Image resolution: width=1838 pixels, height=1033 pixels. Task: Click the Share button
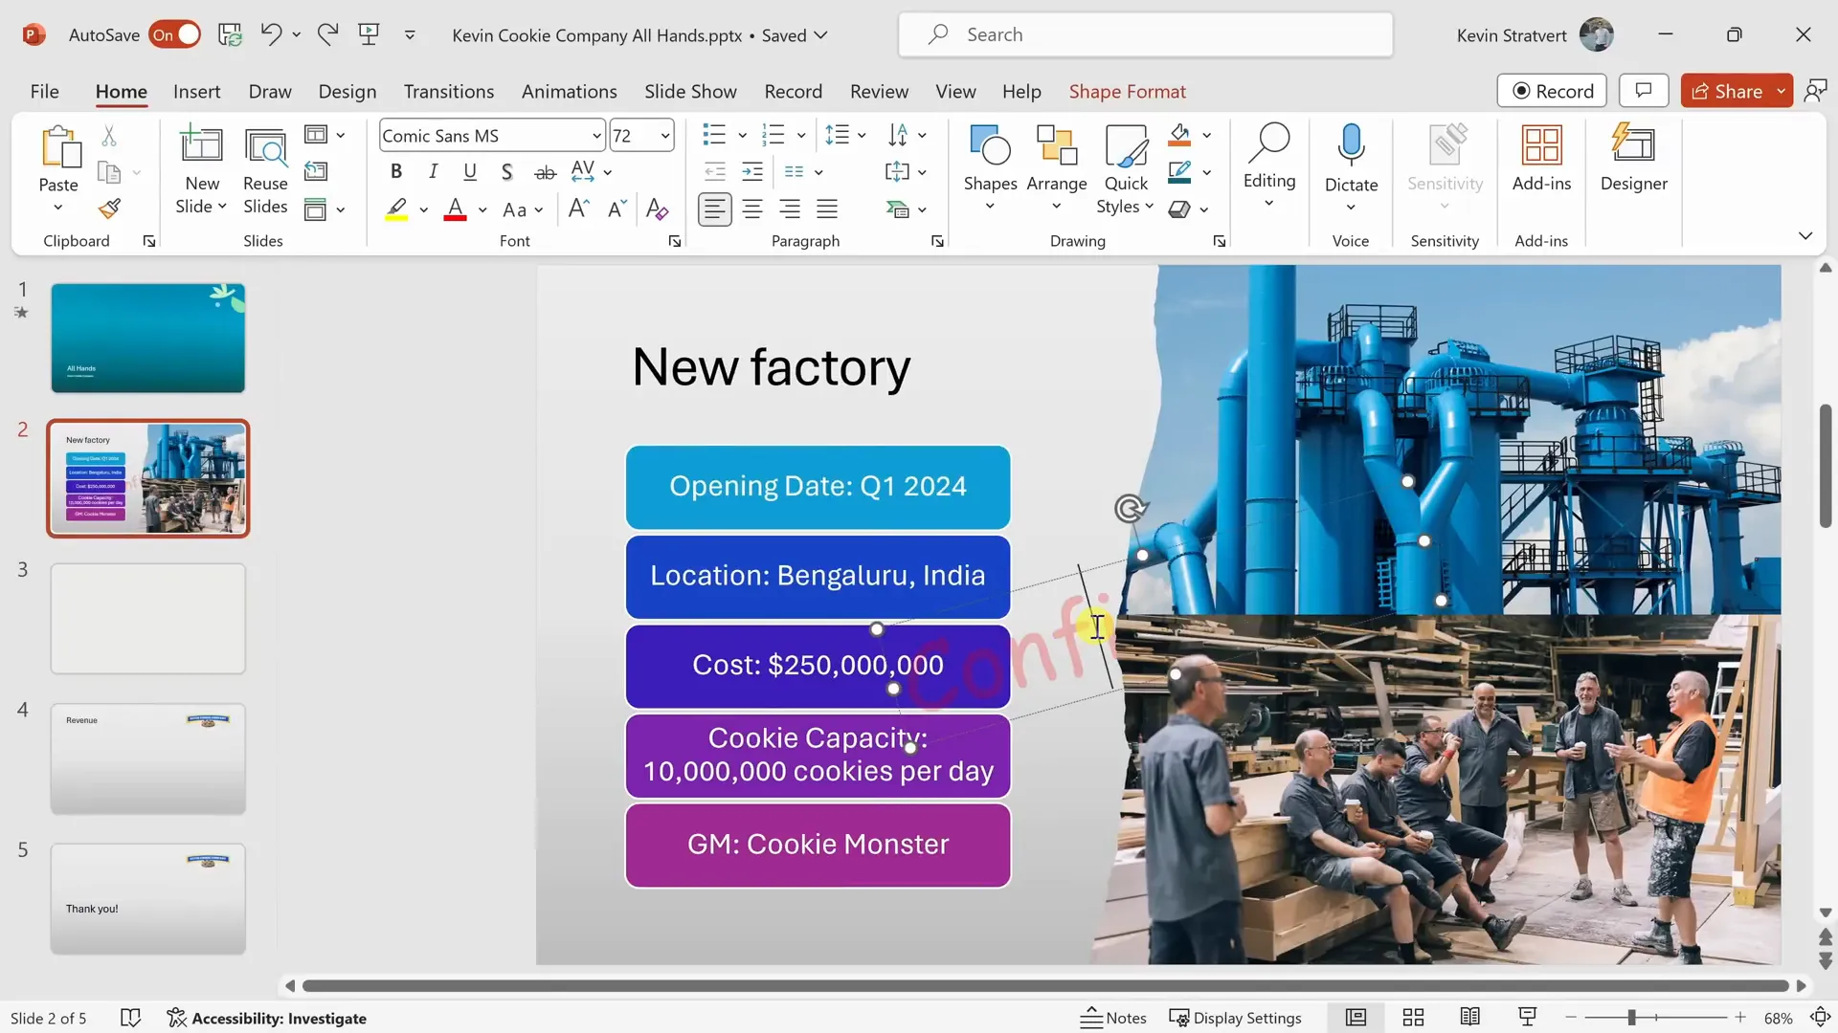(1726, 91)
